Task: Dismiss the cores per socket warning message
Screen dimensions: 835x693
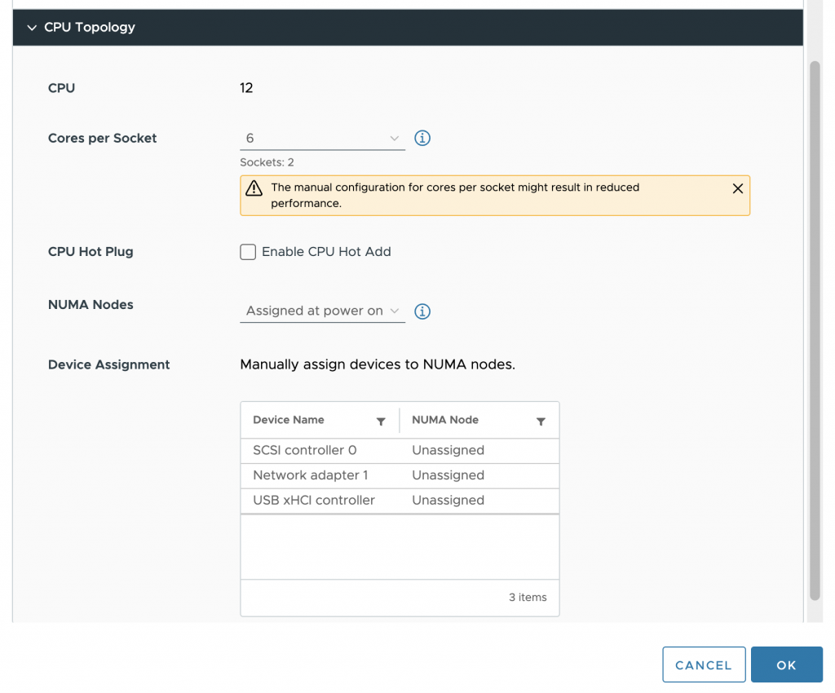Action: 737,188
